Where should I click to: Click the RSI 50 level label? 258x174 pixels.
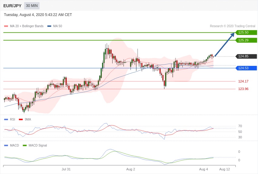pyautogui.click(x=240, y=132)
